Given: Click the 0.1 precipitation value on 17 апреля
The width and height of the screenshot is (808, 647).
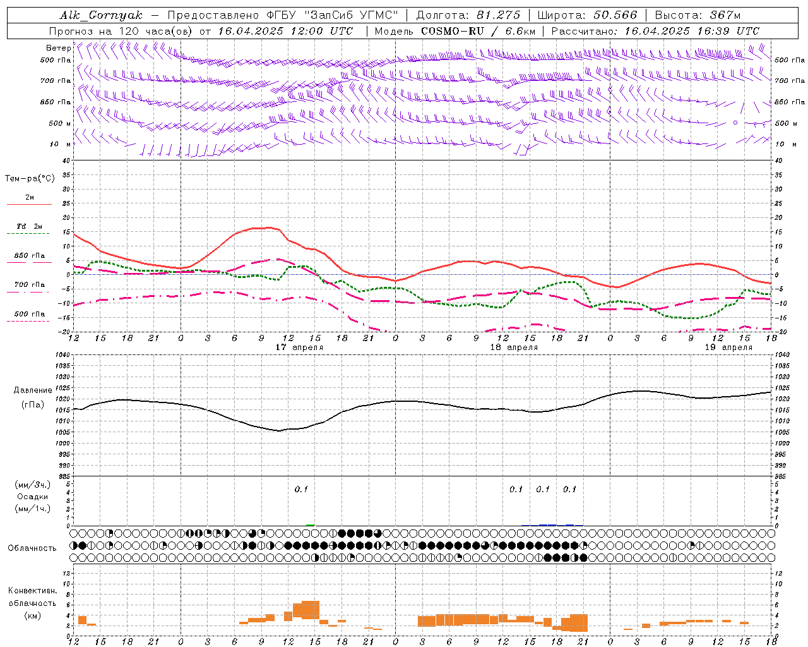Looking at the screenshot, I should 301,490.
